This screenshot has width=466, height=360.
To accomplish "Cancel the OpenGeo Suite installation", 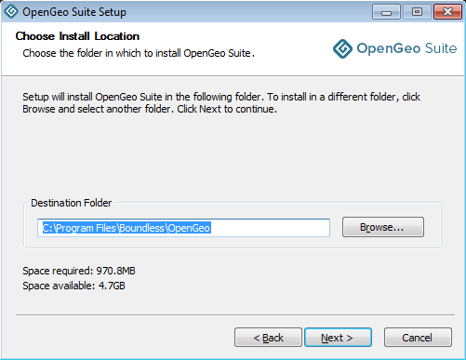I will [418, 338].
